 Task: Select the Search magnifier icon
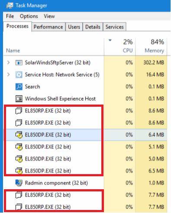click(19, 87)
